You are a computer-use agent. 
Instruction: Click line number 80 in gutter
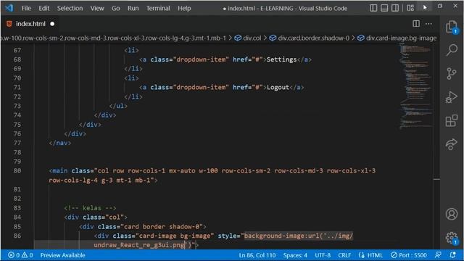click(x=17, y=171)
